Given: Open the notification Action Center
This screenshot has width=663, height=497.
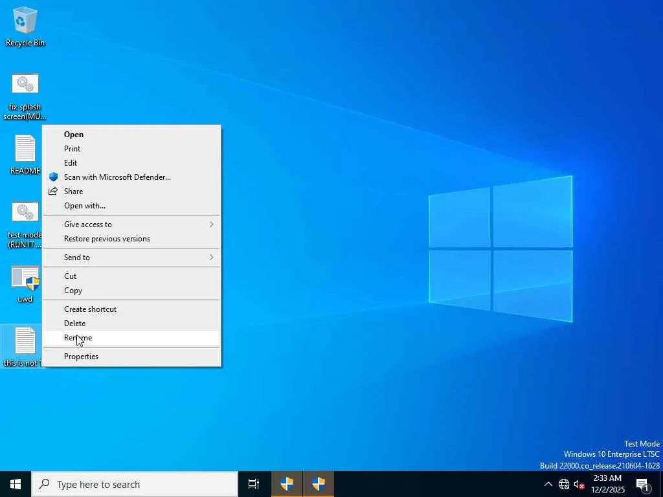Looking at the screenshot, I should (x=643, y=484).
